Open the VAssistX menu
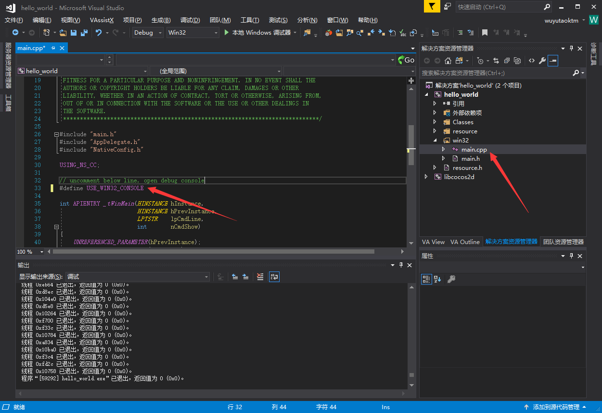 (x=102, y=20)
